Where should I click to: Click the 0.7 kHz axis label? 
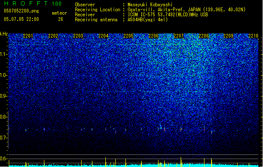[4, 138]
